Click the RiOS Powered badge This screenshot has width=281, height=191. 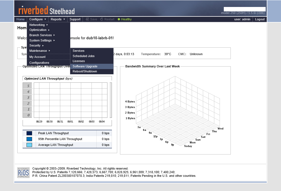click(x=23, y=173)
